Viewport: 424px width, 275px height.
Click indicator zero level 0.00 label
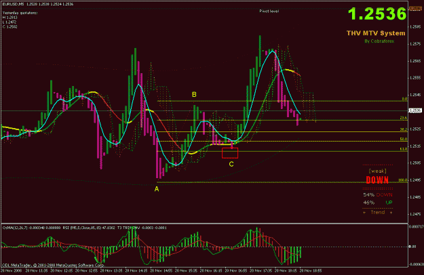coord(412,247)
